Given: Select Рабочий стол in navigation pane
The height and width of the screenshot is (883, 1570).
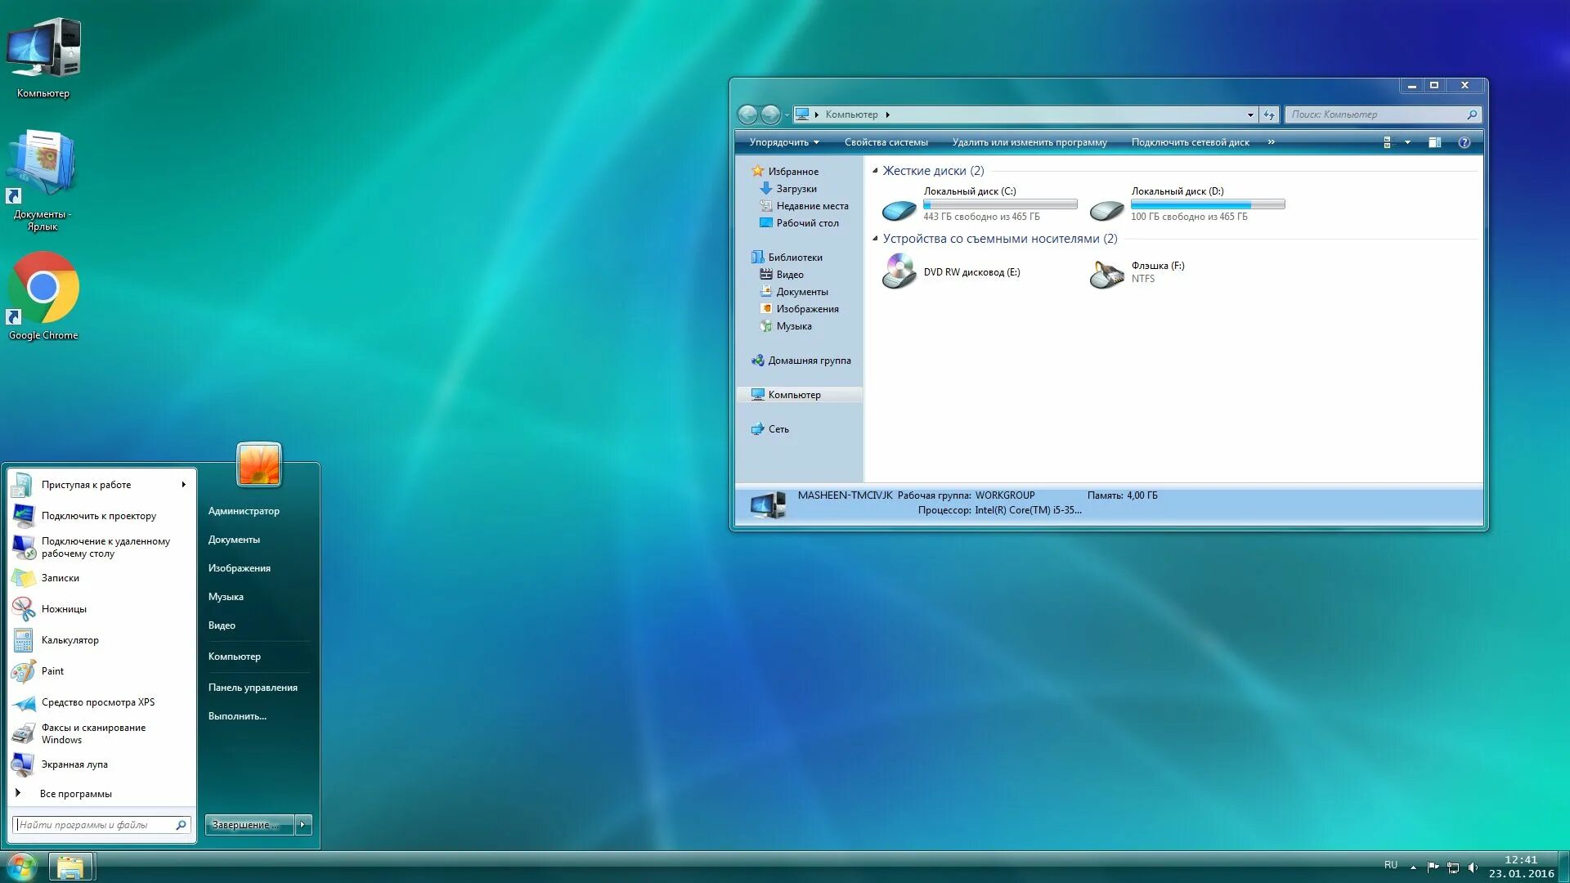Looking at the screenshot, I should coord(806,223).
